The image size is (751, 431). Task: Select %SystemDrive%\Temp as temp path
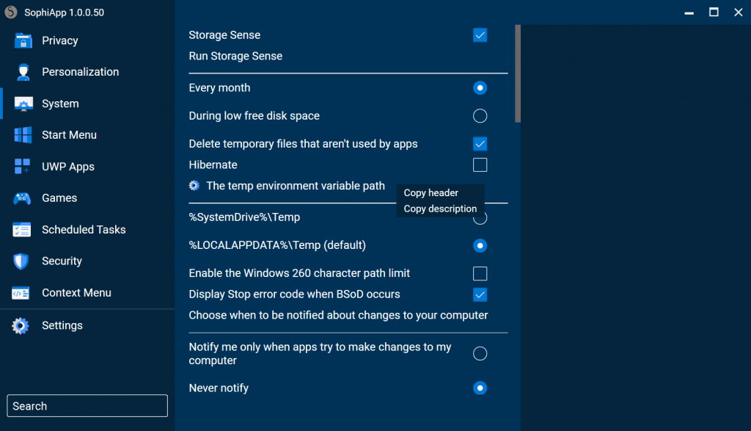click(x=480, y=217)
